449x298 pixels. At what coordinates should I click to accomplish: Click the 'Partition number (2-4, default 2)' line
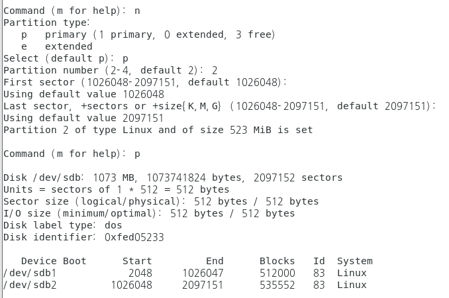(111, 70)
